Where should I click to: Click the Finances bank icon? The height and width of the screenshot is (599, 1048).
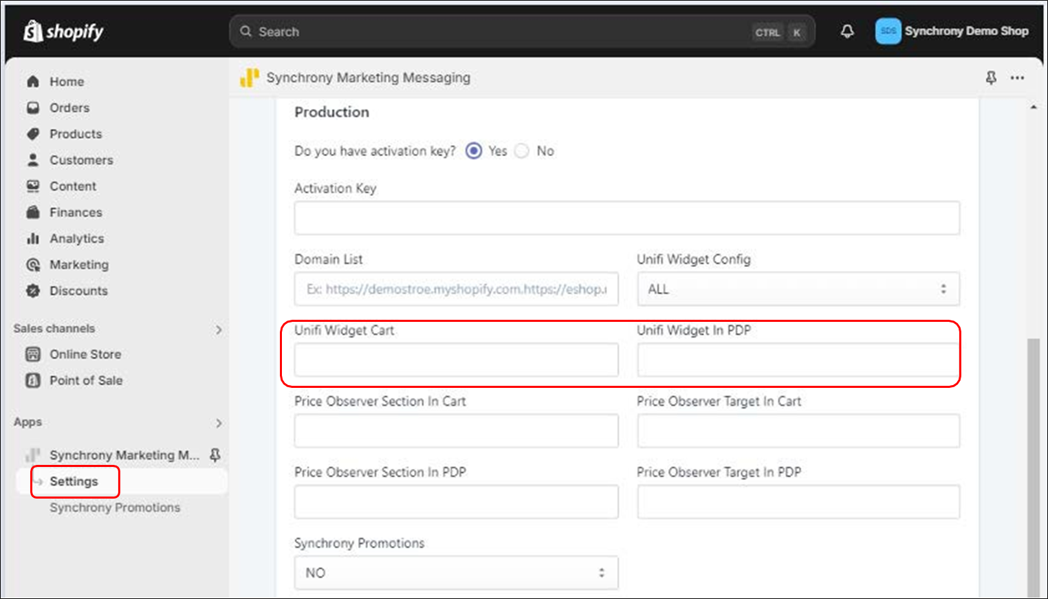click(x=33, y=212)
